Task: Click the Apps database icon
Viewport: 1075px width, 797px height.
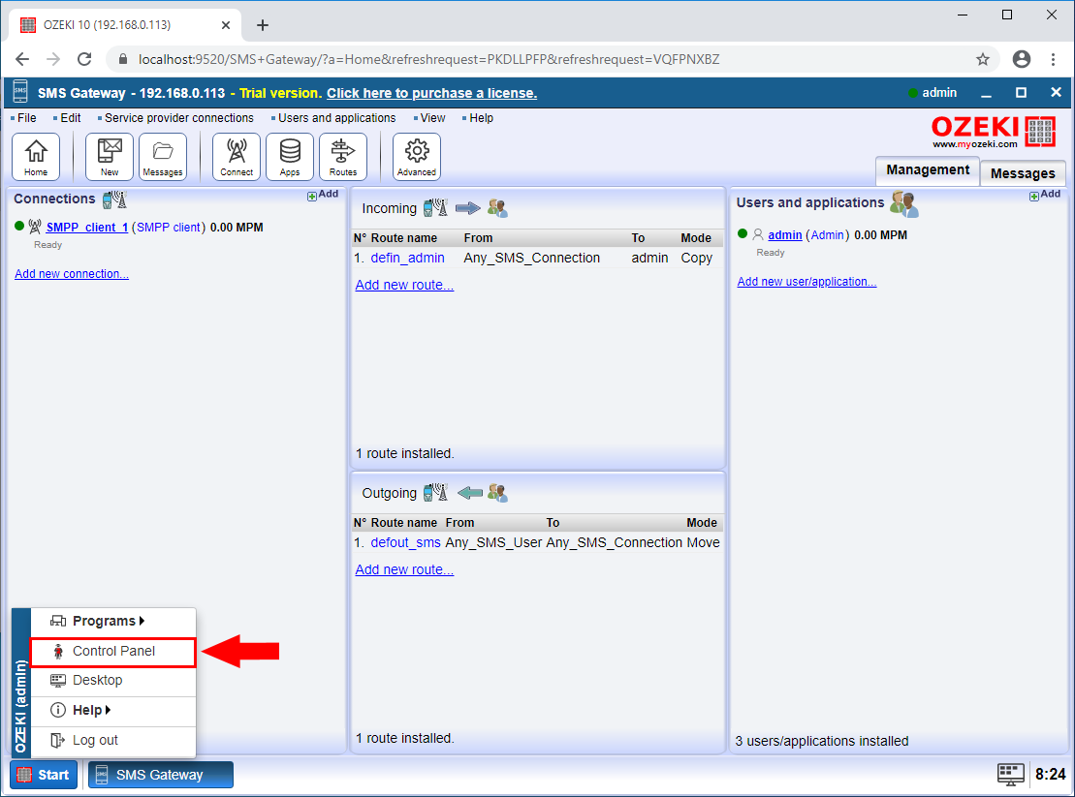Action: 289,155
